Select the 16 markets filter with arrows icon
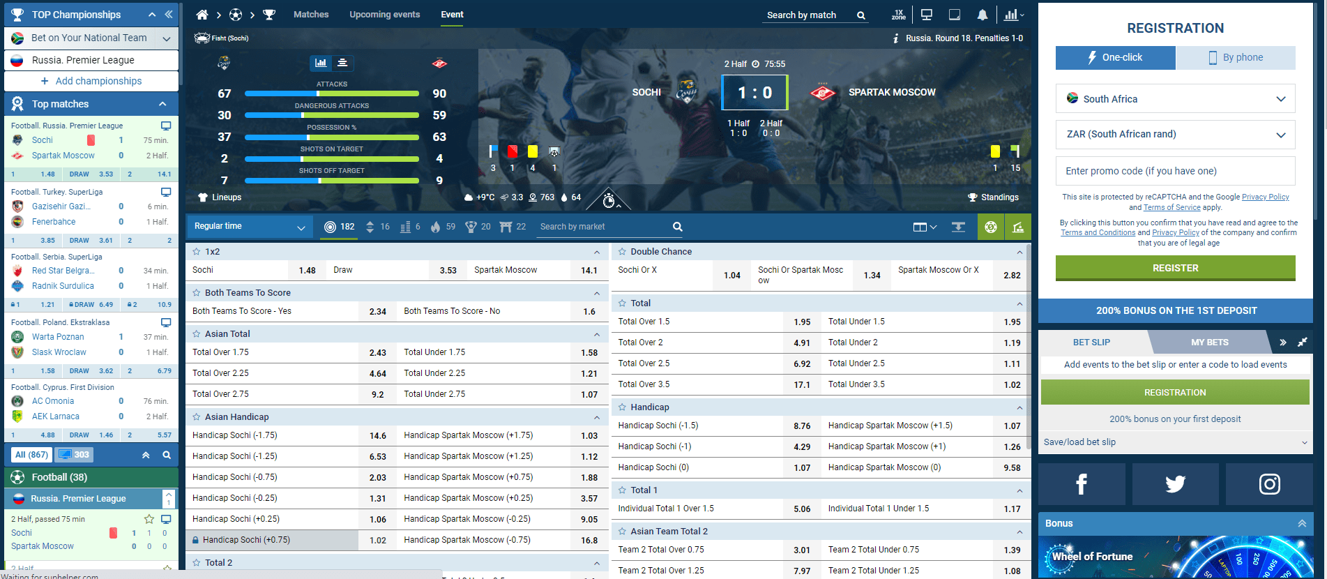 pyautogui.click(x=377, y=227)
